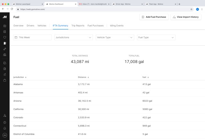Open the map icon in sidebar
Viewport: 205px width, 140px height.
point(4,26)
